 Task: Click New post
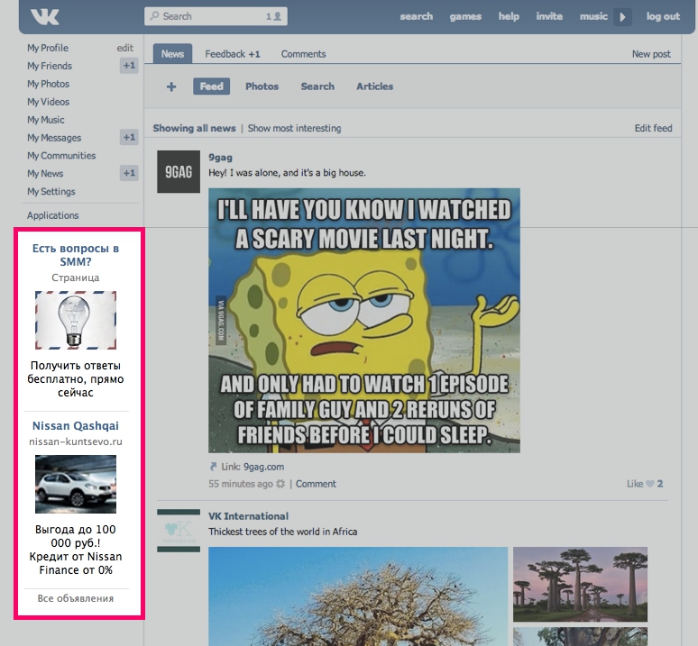(x=651, y=54)
